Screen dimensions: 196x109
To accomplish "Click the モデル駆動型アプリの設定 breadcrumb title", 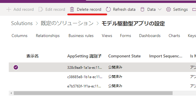I will pyautogui.click(x=133, y=23).
